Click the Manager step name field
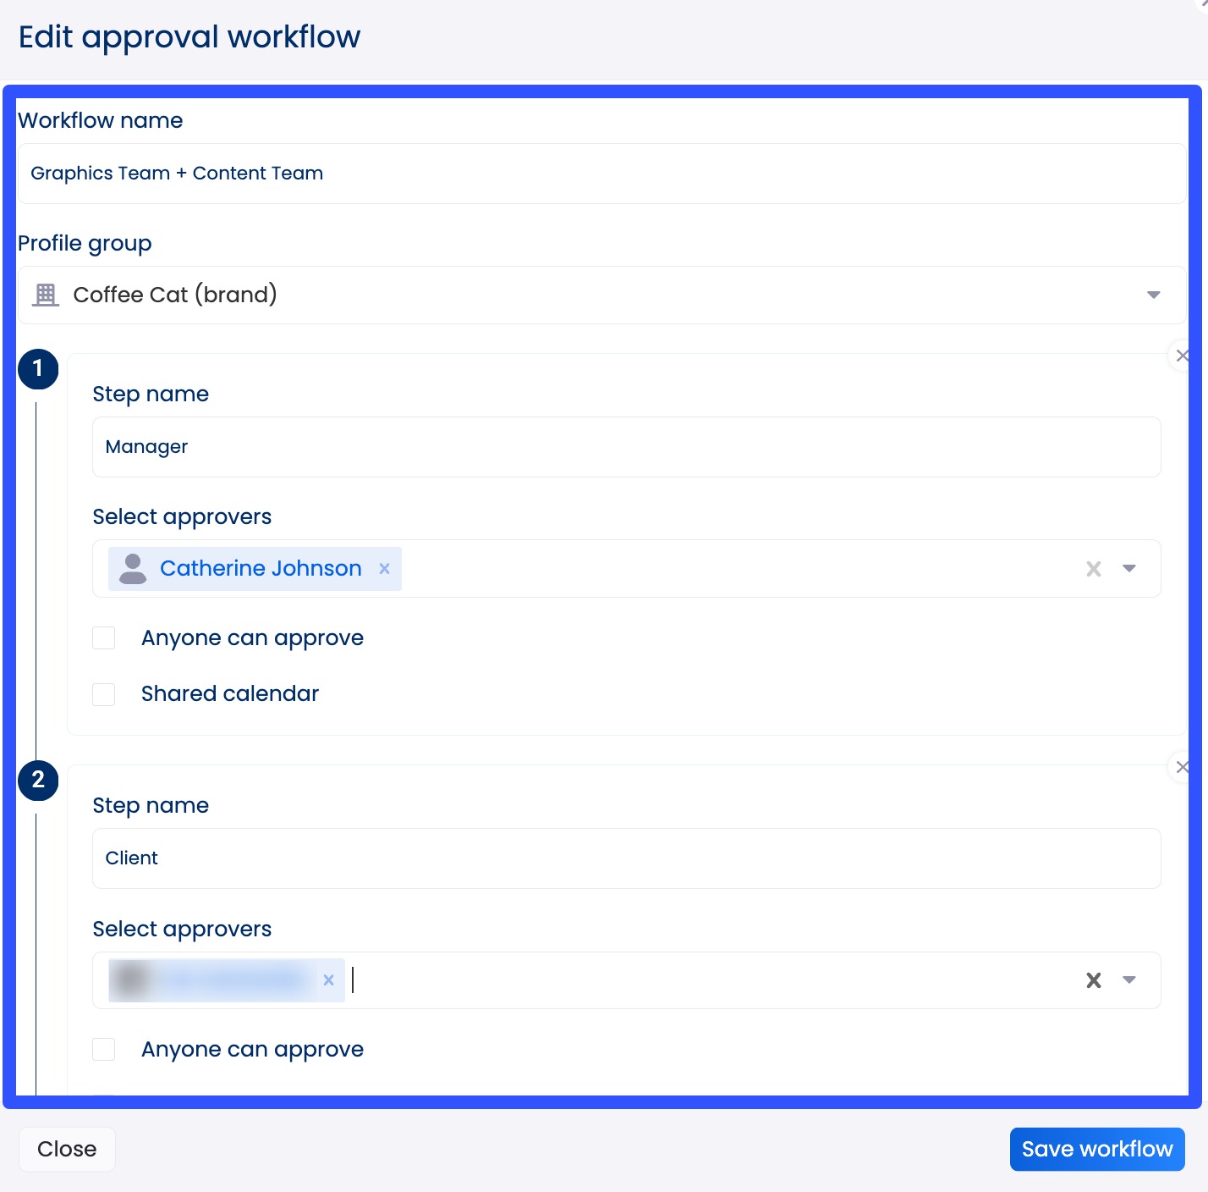 [626, 447]
